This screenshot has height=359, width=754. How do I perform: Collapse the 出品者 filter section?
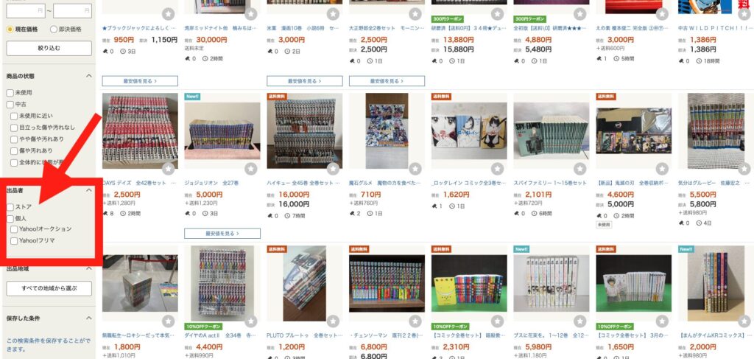point(88,190)
